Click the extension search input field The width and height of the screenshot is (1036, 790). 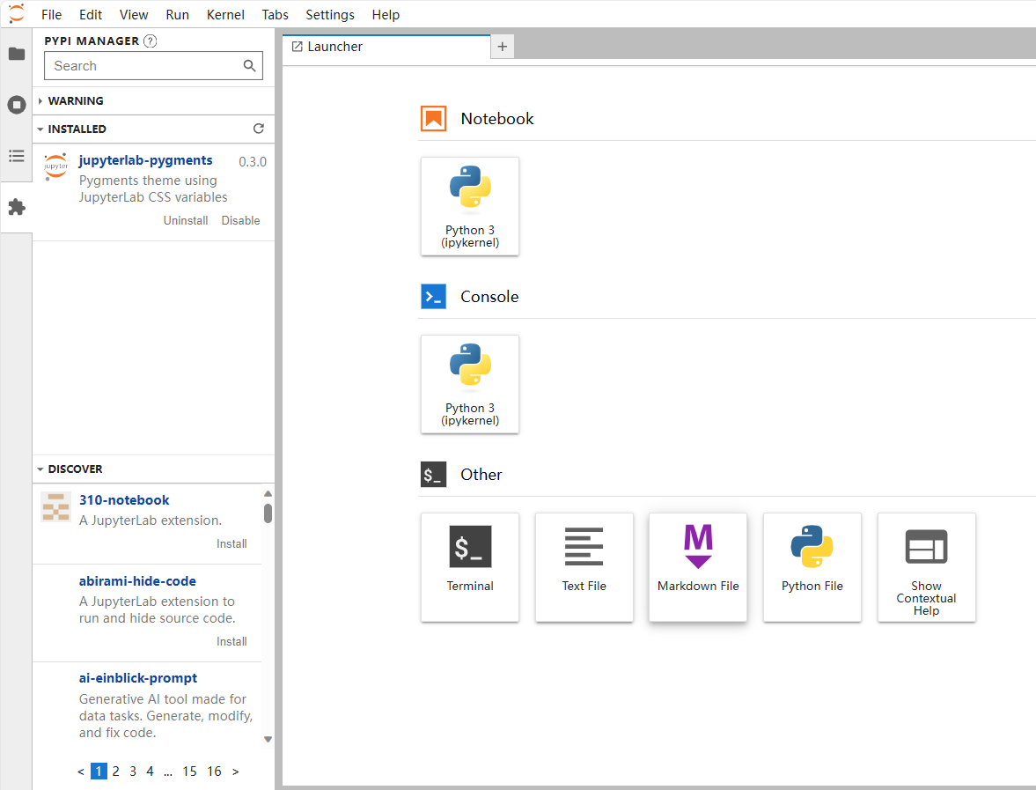tap(153, 66)
